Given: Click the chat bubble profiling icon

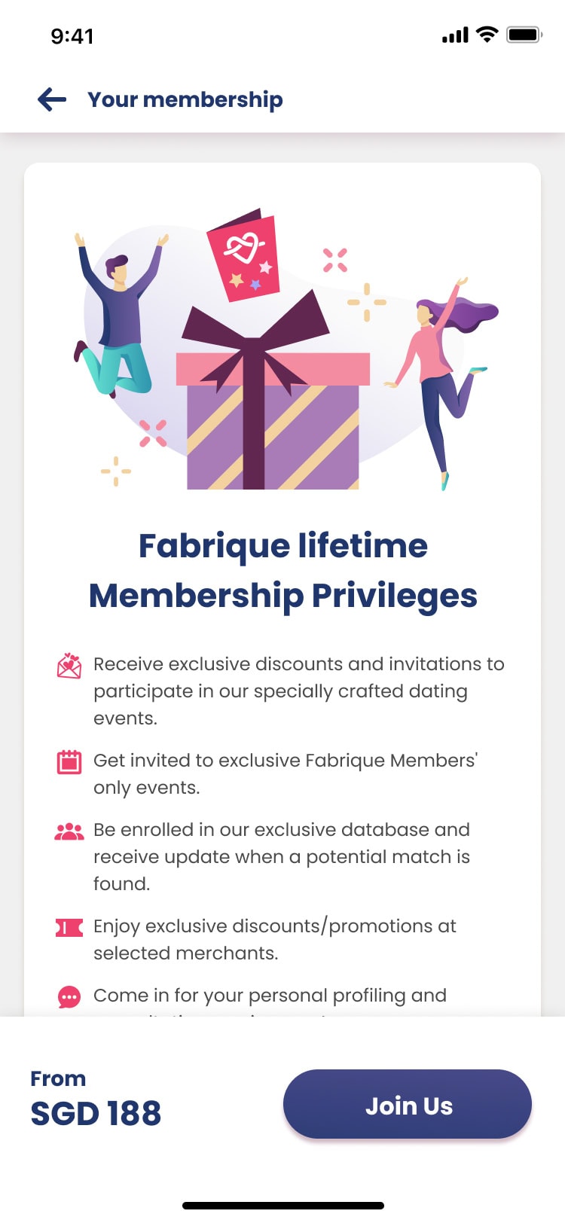Looking at the screenshot, I should pyautogui.click(x=69, y=997).
